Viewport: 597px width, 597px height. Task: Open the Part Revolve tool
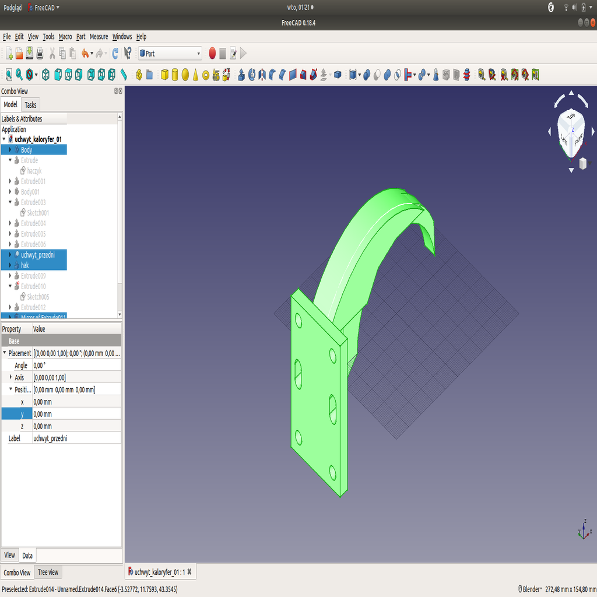click(x=251, y=75)
